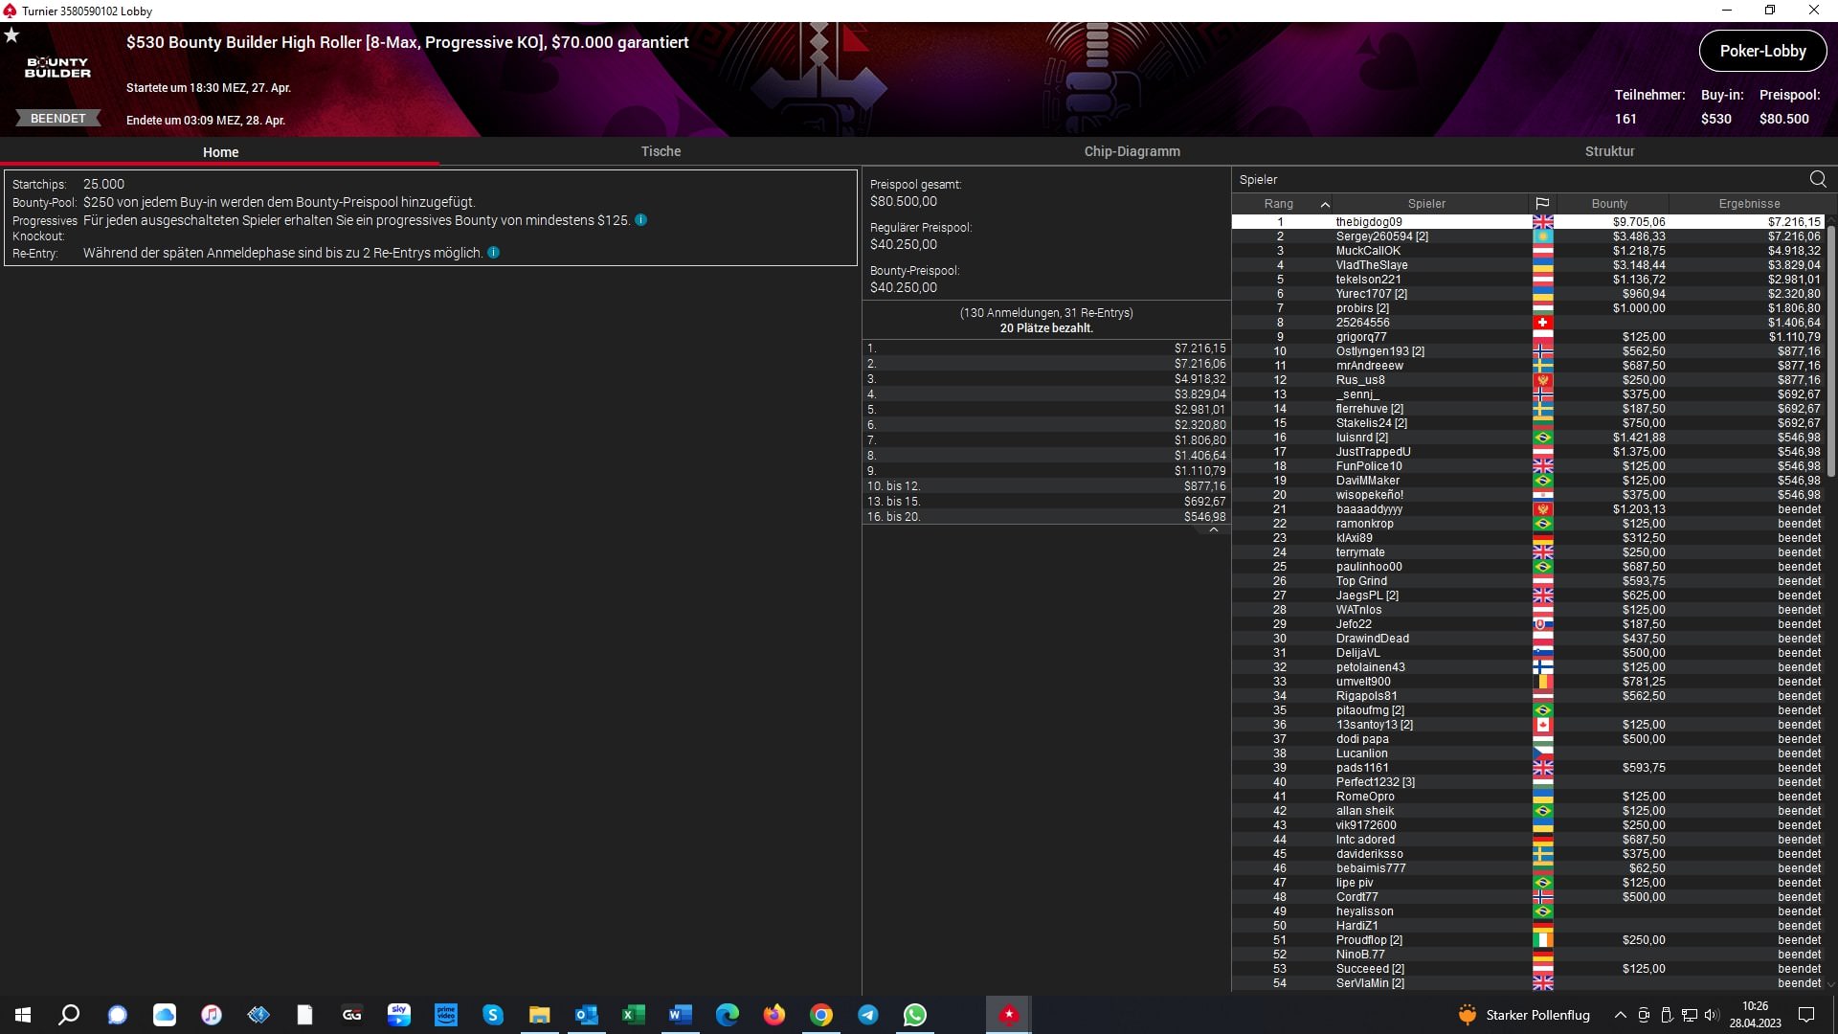Click info icon next to Progressive Knockout

point(641,220)
